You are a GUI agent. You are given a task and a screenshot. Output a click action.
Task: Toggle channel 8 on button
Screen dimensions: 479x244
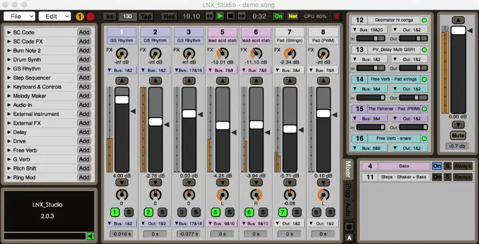click(x=317, y=212)
